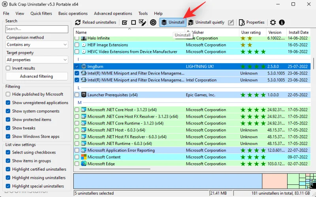
Task: Toggle Select using checkboxes option
Action: pos(8,152)
